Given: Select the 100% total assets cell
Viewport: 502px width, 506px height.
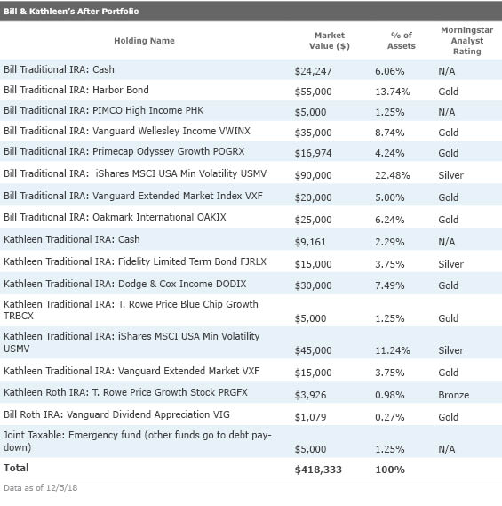Looking at the screenshot, I should click(x=389, y=470).
